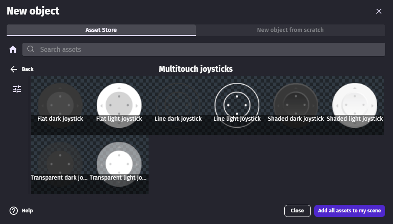The height and width of the screenshot is (224, 393).
Task: Pick the Shaded light joystick asset
Action: [355, 105]
